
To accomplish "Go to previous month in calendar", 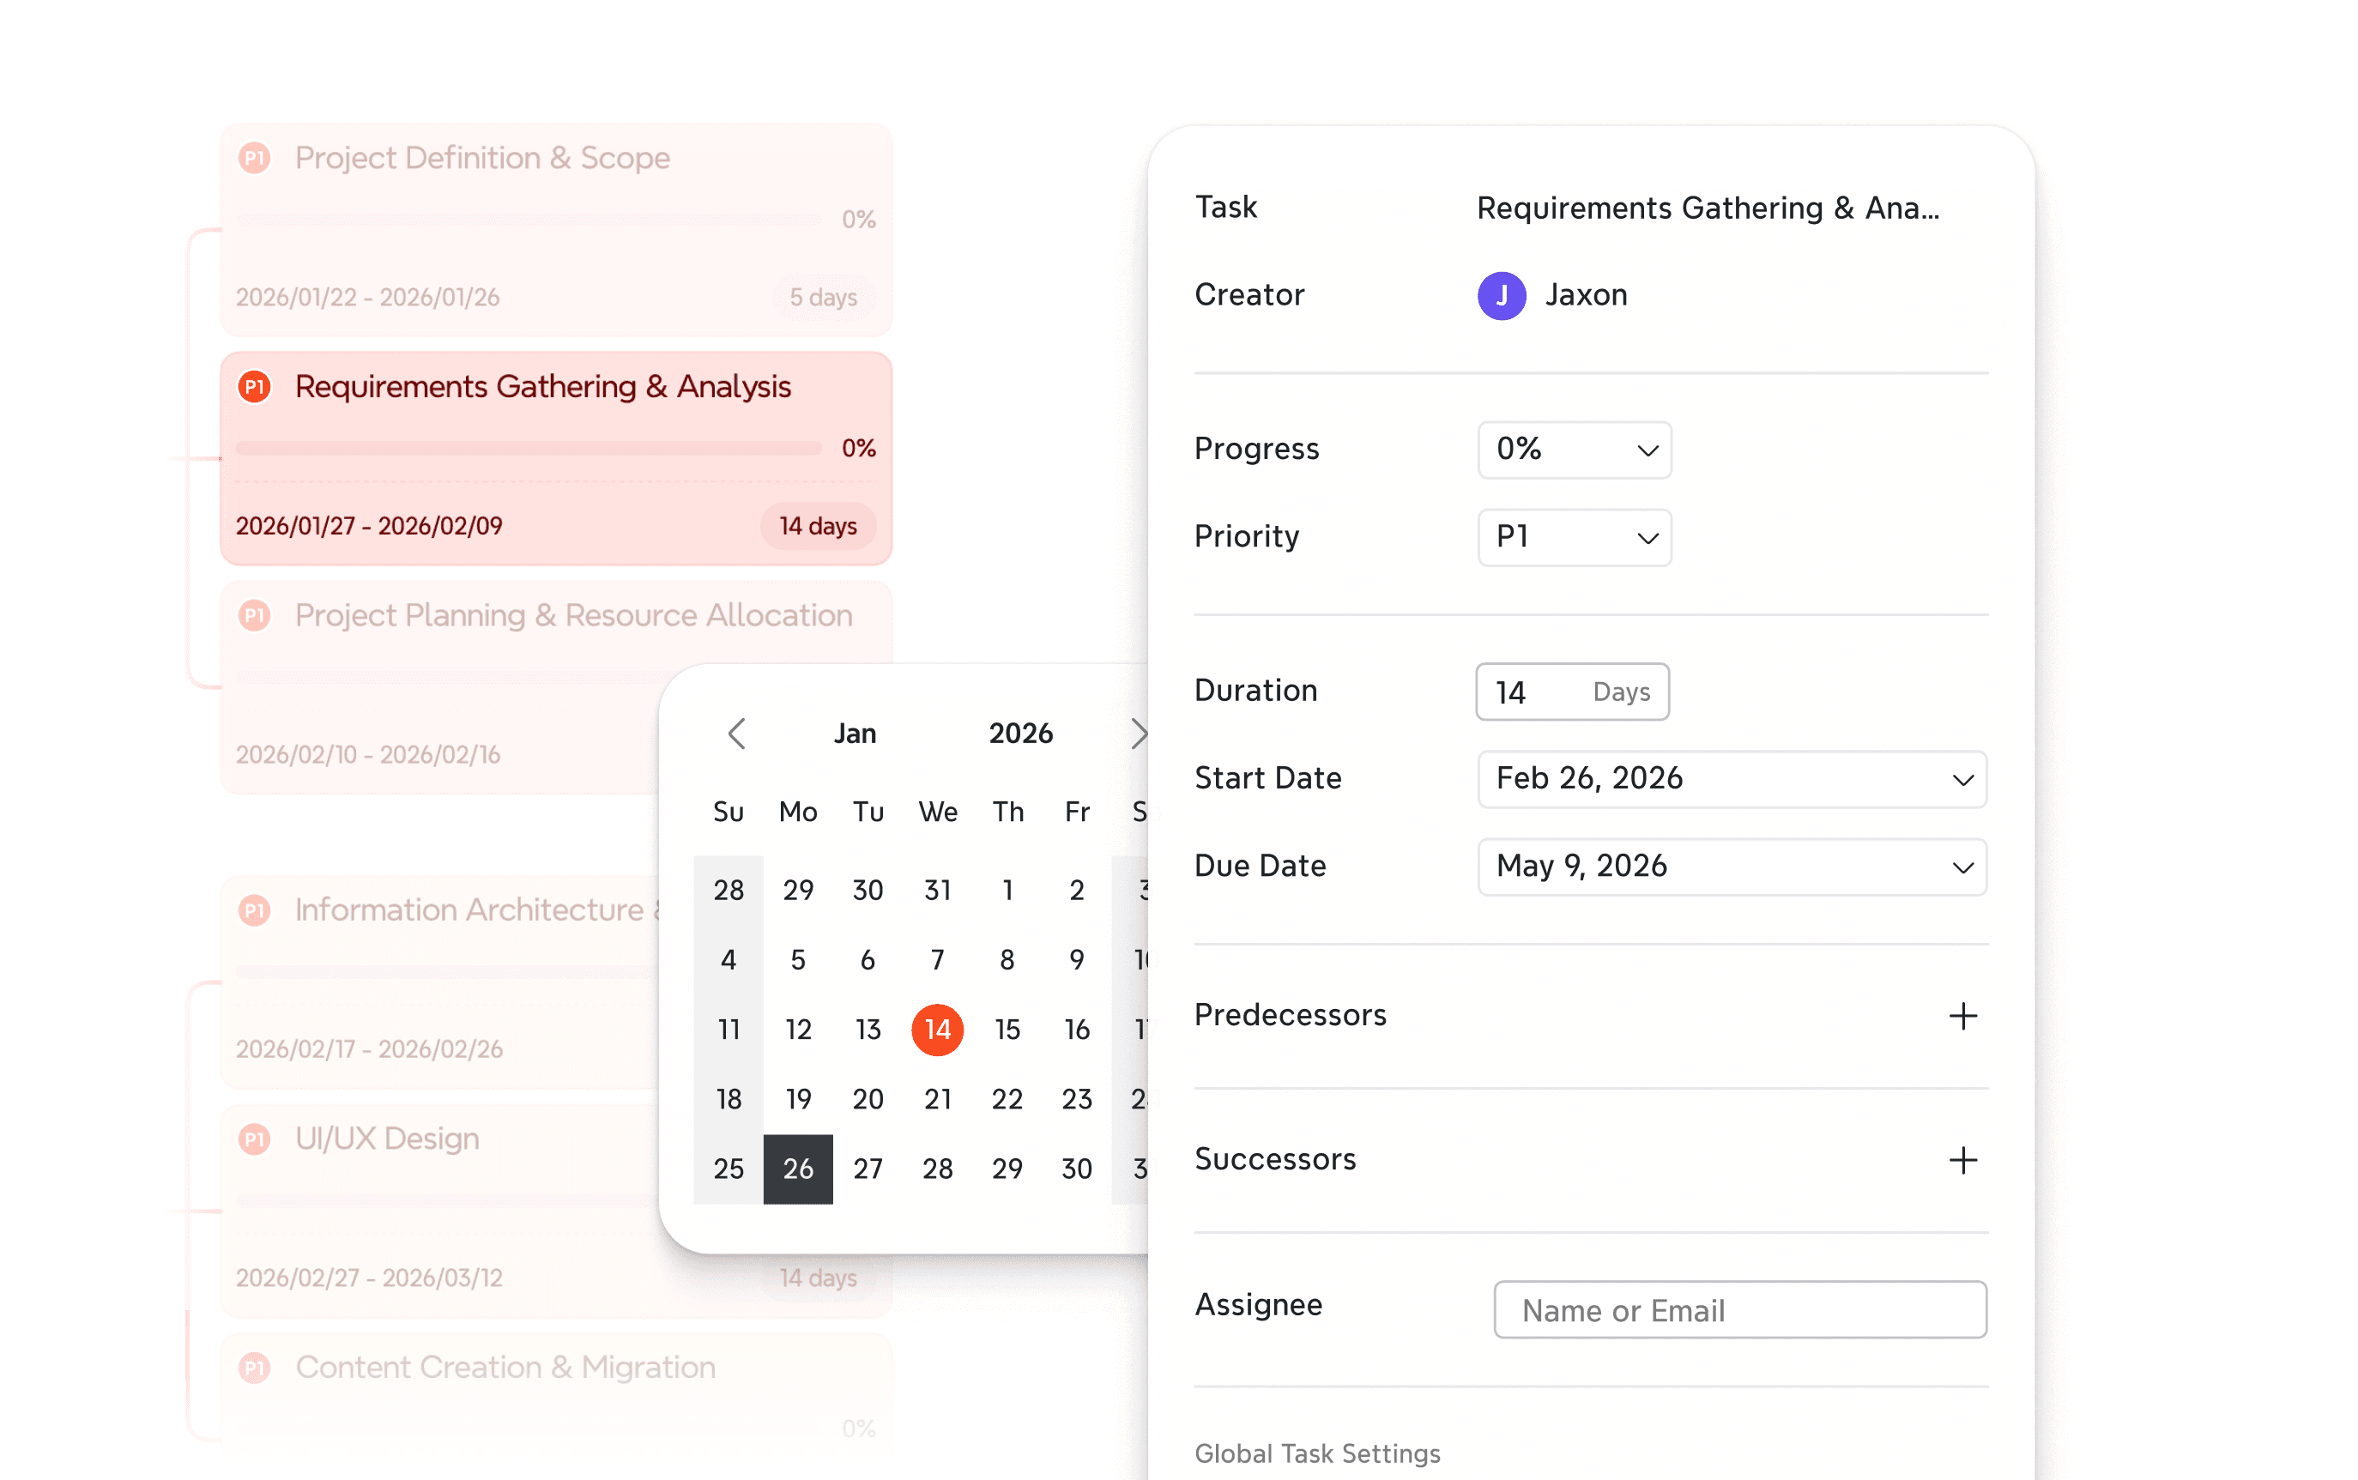I will [737, 734].
